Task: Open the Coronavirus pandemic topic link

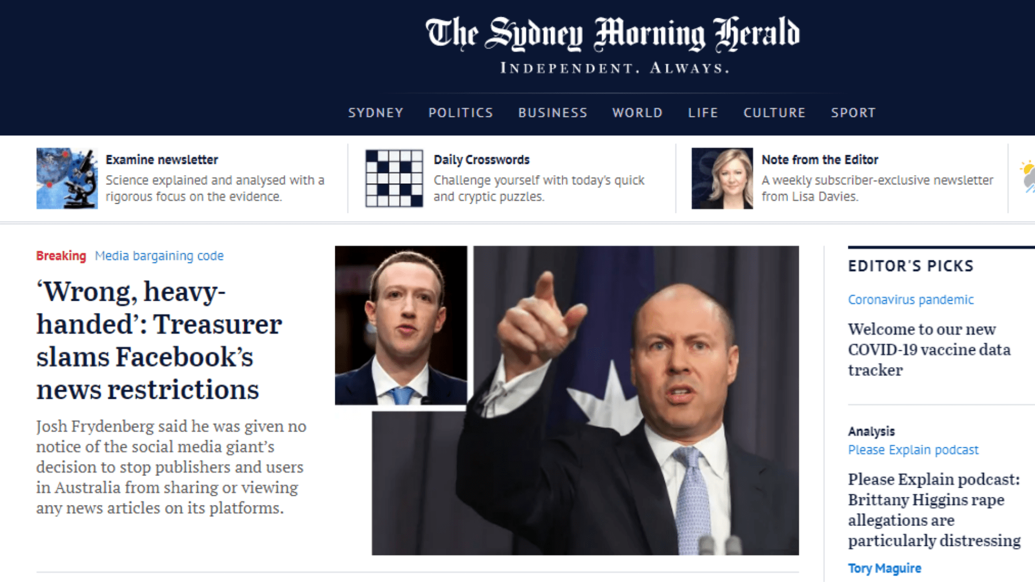Action: (x=911, y=300)
